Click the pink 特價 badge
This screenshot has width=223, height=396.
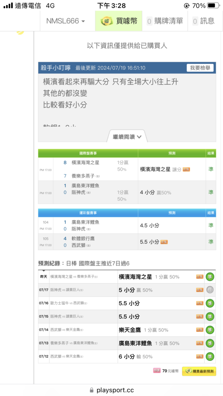tap(156, 371)
